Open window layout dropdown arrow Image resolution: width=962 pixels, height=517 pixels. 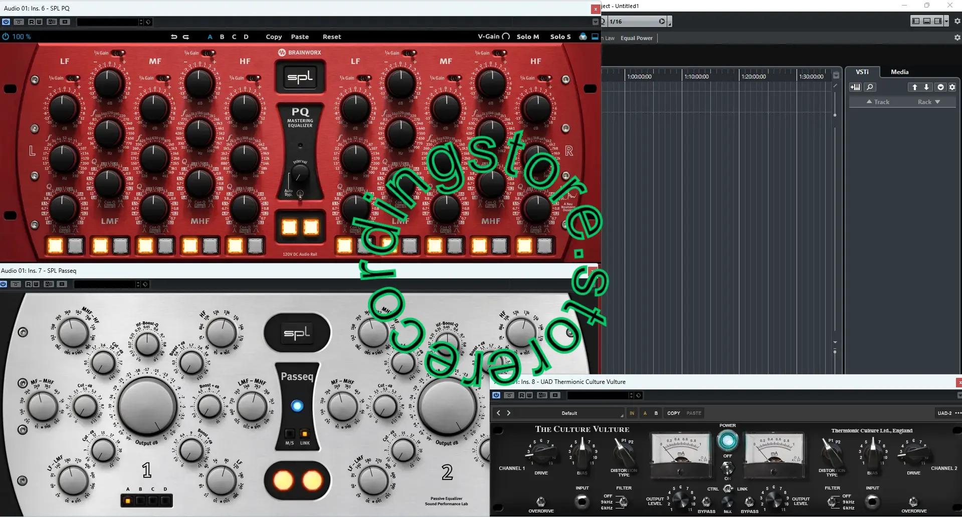point(946,21)
